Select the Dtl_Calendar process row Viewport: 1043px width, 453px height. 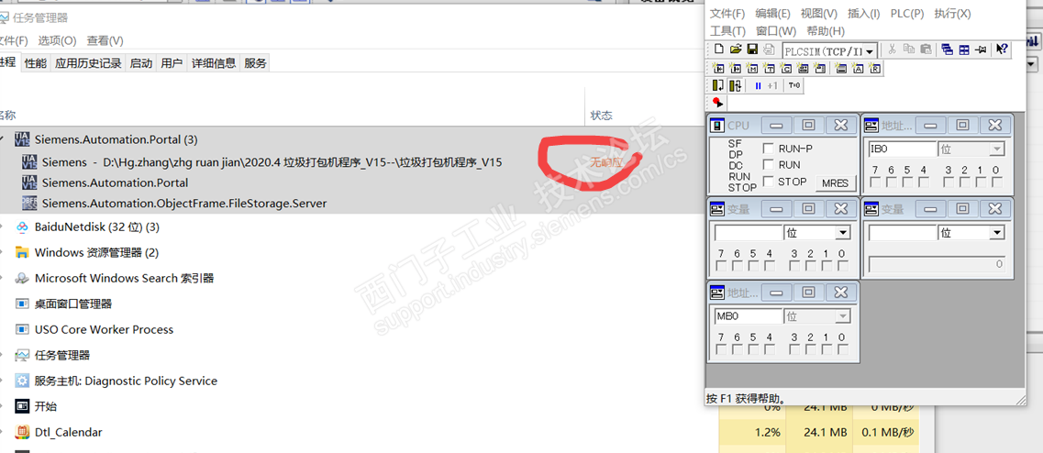click(352, 432)
